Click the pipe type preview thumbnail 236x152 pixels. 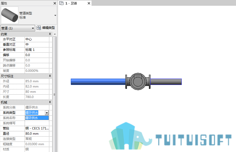10,15
